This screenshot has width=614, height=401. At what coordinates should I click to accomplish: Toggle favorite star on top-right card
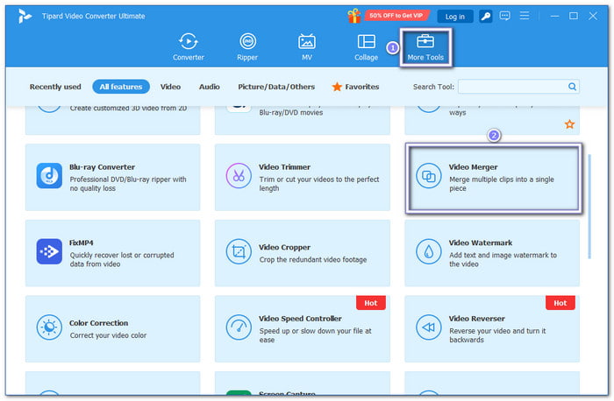[x=569, y=124]
